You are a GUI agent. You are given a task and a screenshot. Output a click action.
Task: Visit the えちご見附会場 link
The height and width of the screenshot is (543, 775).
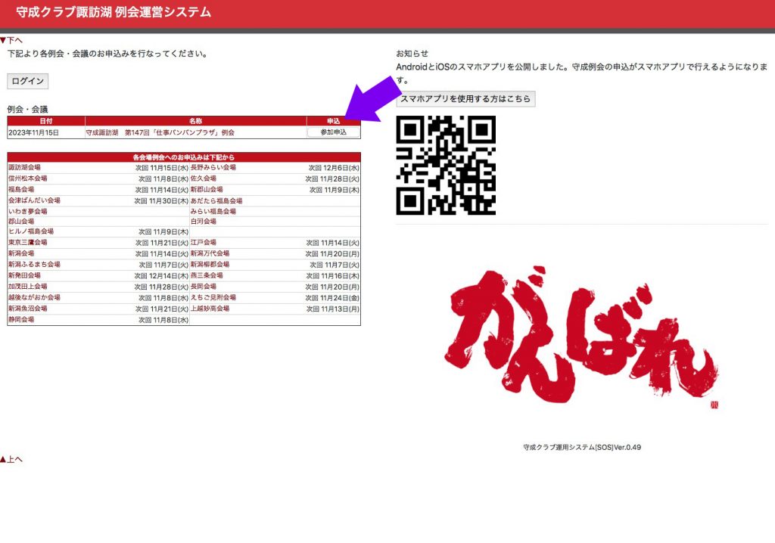tap(213, 297)
